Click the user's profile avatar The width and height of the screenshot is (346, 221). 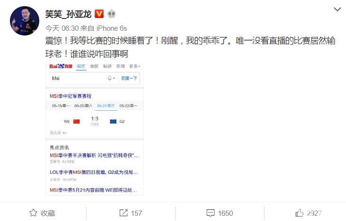25,21
